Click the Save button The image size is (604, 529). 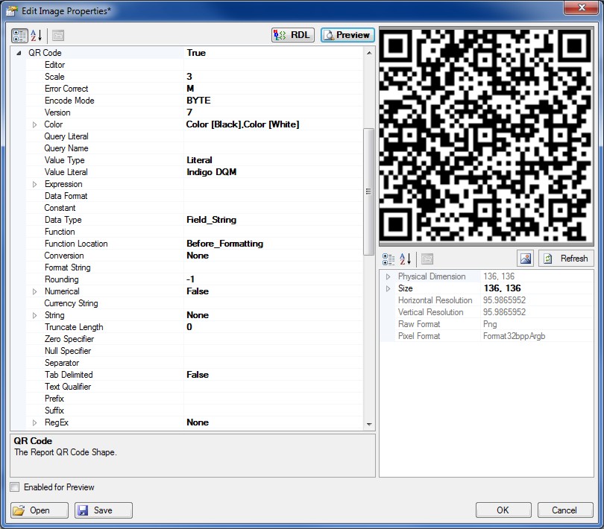(104, 510)
